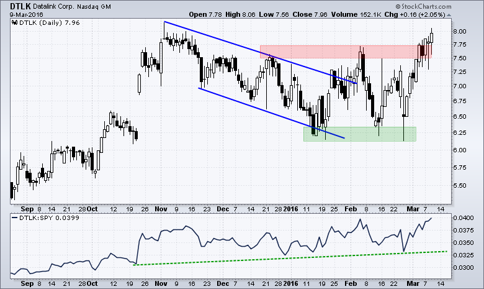Screen dimensions: 484x289
Task: Click 2016 on the ratio panel date axis
Action: [290, 283]
